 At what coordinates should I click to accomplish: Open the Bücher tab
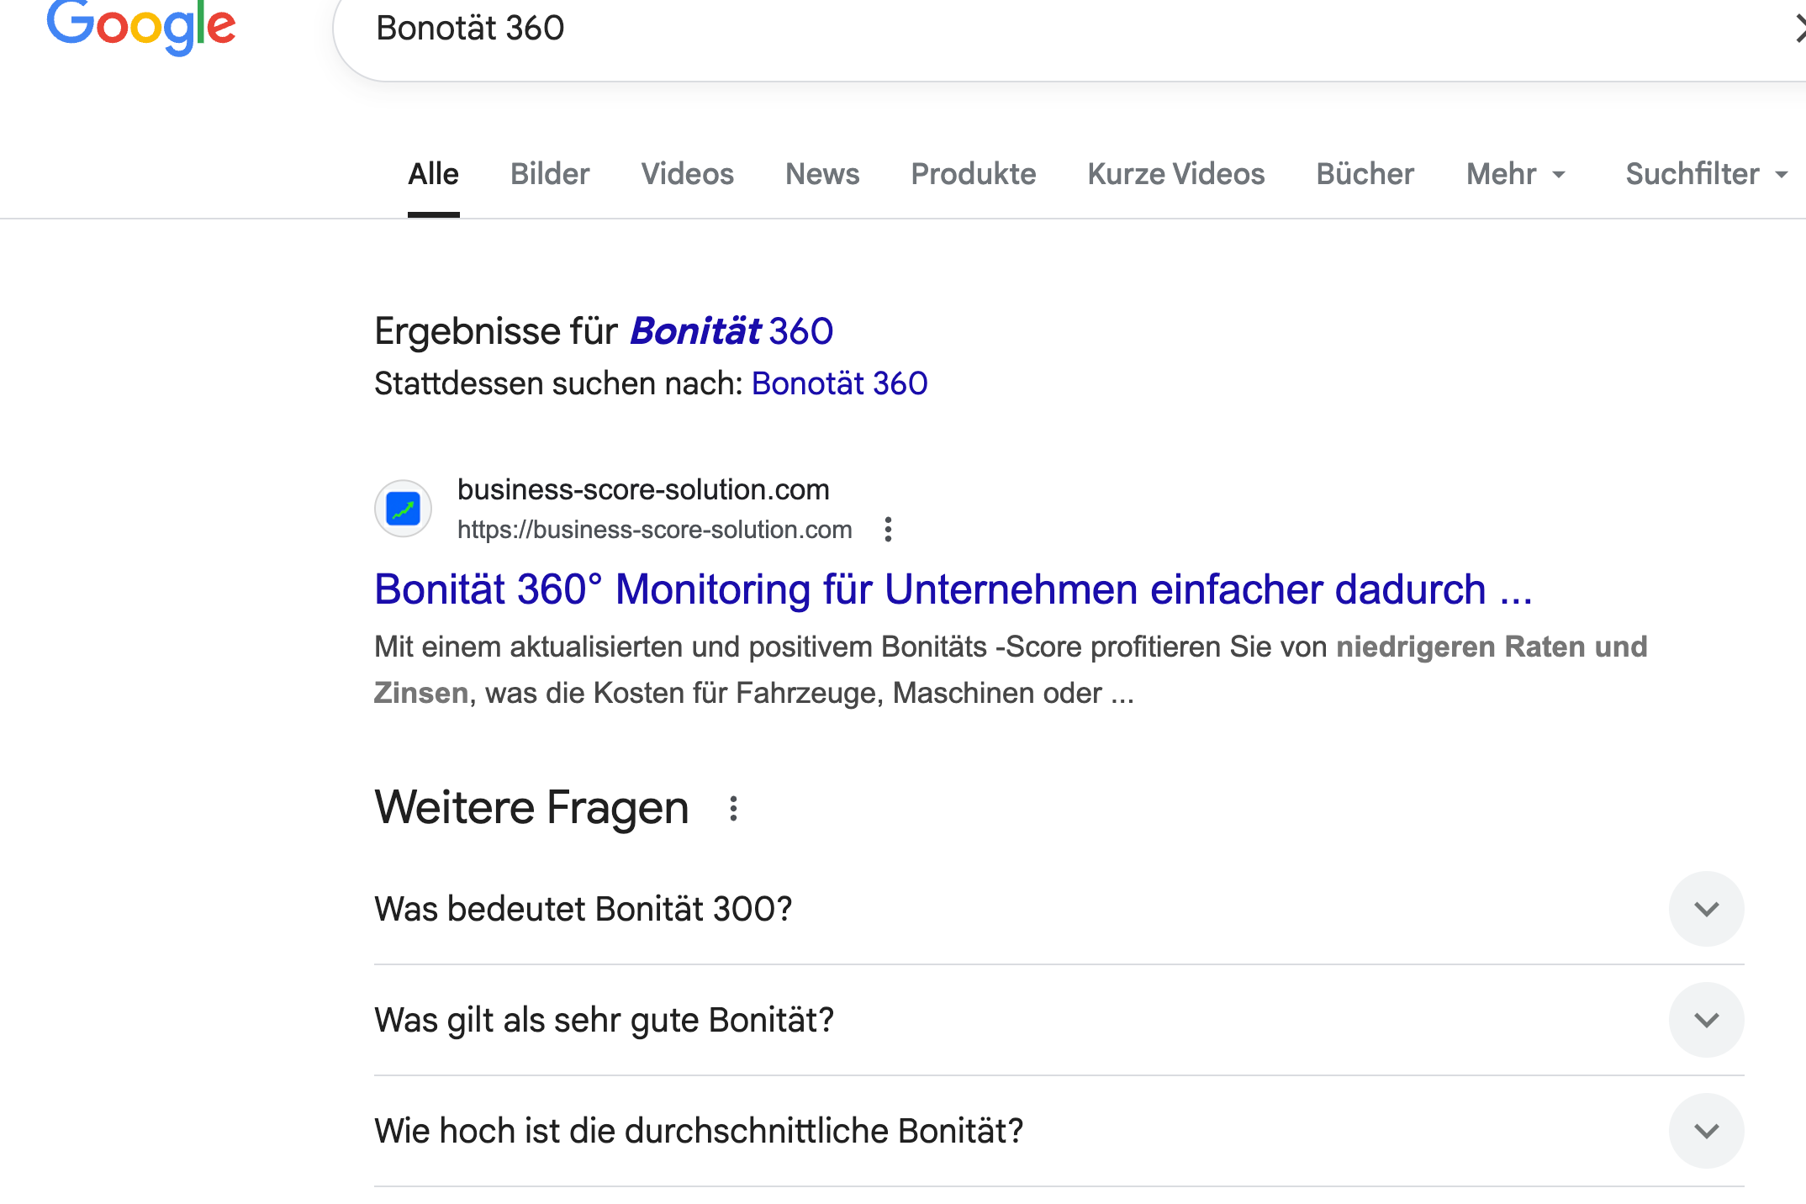coord(1365,174)
